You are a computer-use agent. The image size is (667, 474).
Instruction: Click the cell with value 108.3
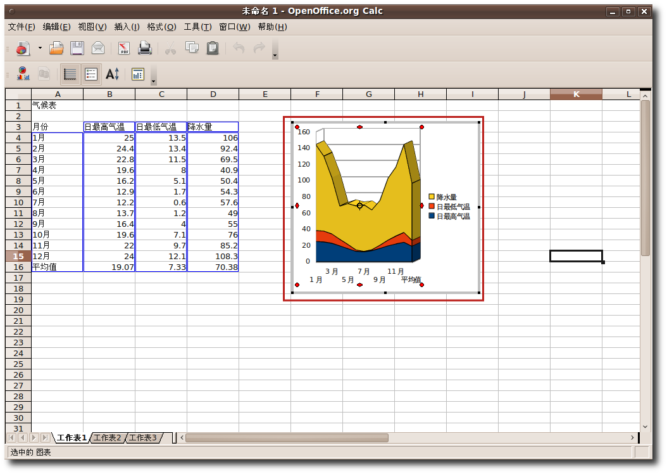click(213, 256)
